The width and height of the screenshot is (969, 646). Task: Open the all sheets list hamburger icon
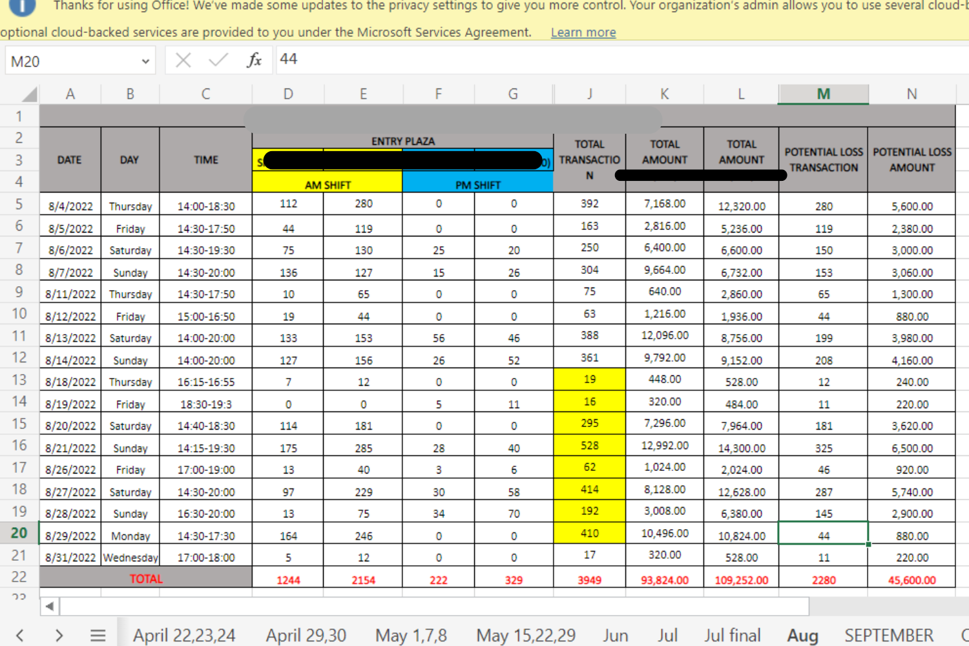[98, 636]
